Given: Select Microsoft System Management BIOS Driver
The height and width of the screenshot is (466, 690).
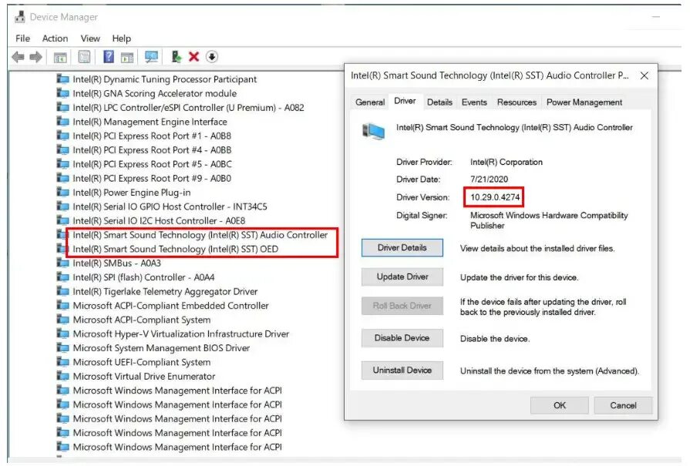Looking at the screenshot, I should 161,347.
